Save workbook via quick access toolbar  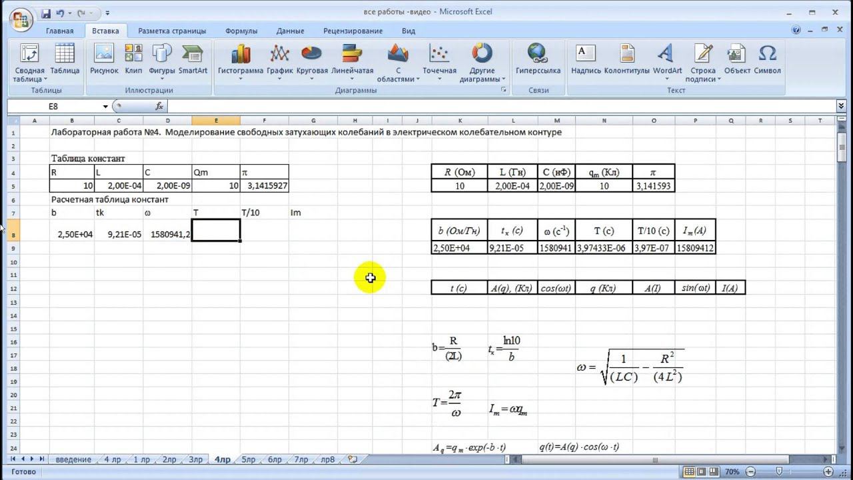[46, 13]
